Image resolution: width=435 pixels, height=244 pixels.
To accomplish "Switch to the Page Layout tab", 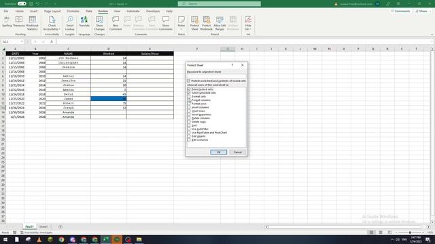I will pos(52,12).
